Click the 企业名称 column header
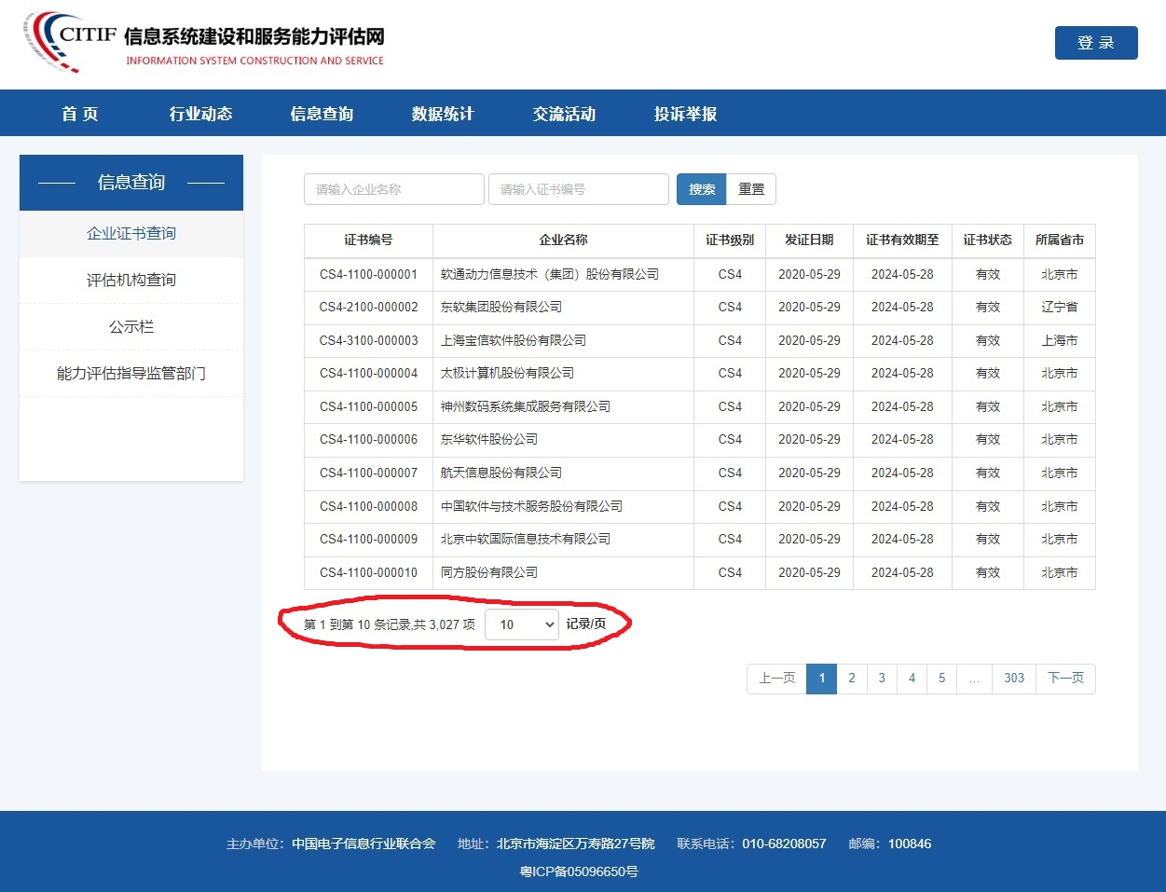The height and width of the screenshot is (892, 1166). coord(563,240)
